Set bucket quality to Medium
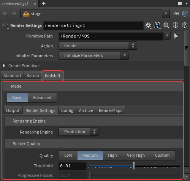 pyautogui.click(x=90, y=155)
